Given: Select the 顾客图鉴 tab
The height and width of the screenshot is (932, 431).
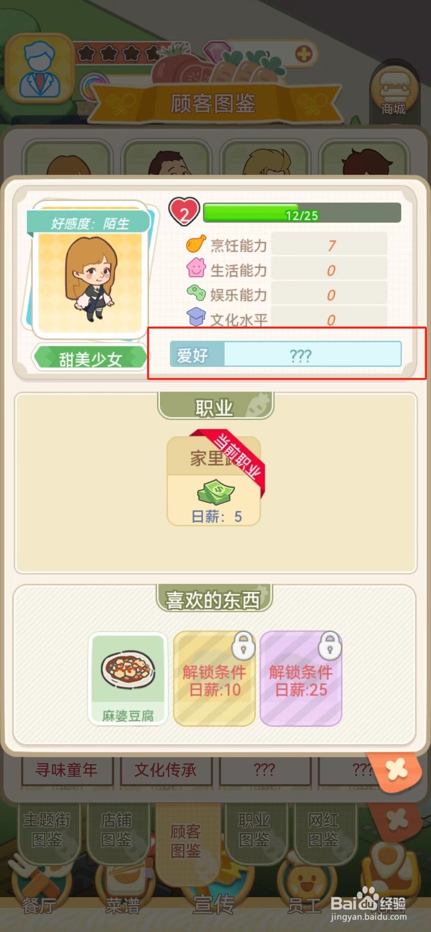Looking at the screenshot, I should click(x=186, y=841).
